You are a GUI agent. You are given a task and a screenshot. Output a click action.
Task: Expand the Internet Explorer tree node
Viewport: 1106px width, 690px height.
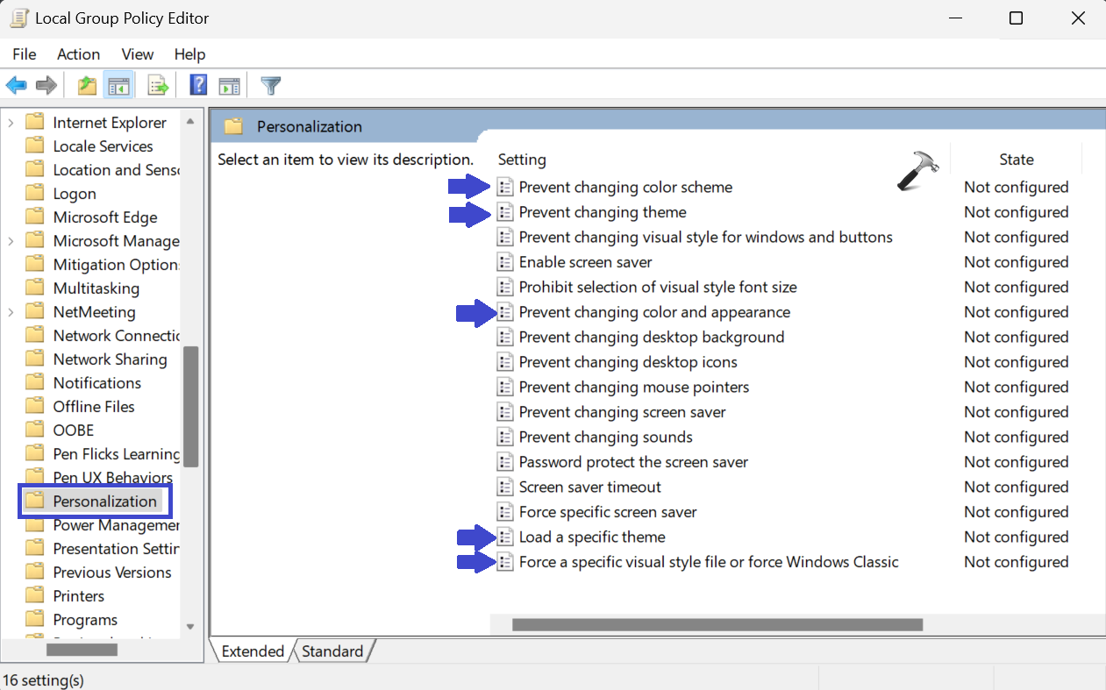(11, 123)
